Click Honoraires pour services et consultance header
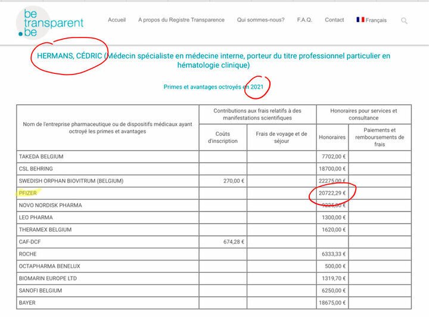The image size is (429, 317). pos(363,114)
